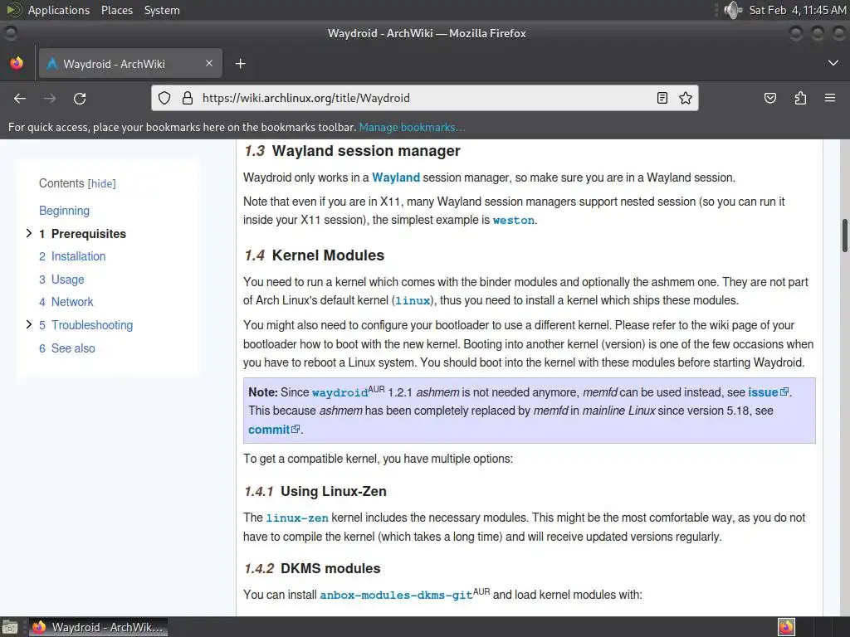Open Firefox application hamburger menu
Viewport: 850px width, 637px height.
coord(830,98)
